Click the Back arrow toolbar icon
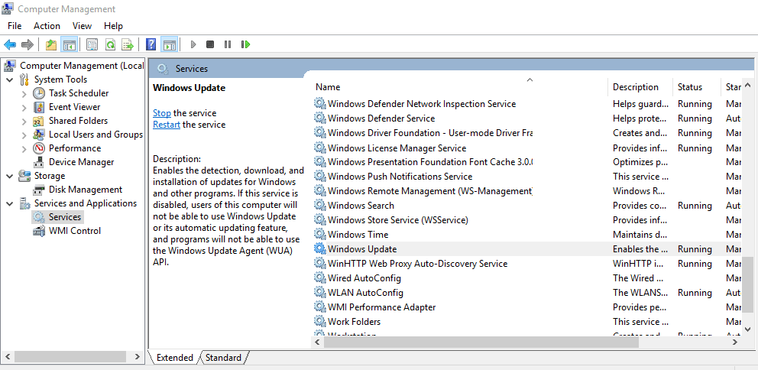 [x=10, y=44]
